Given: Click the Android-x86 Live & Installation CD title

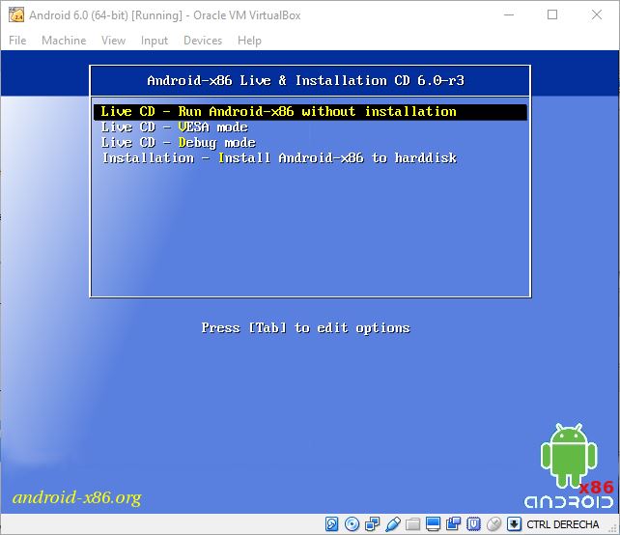Looking at the screenshot, I should [305, 81].
